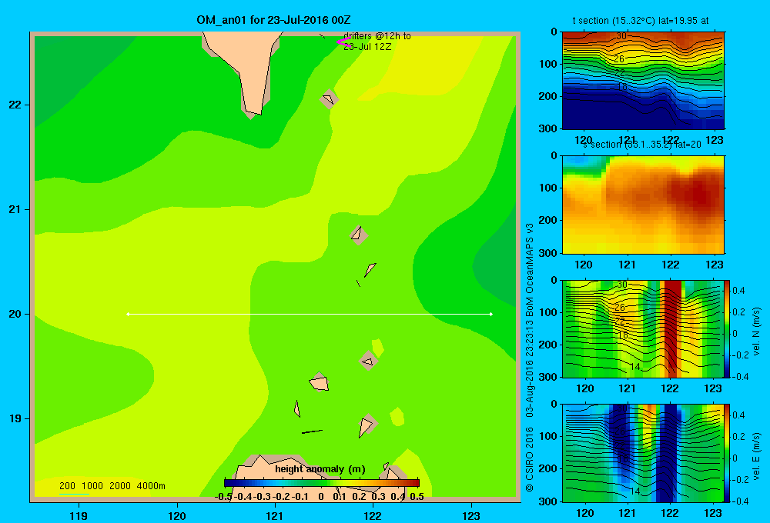Screen dimensions: 770x523
Task: Click the "vel. E (m/s)" axis label
Action: point(756,456)
